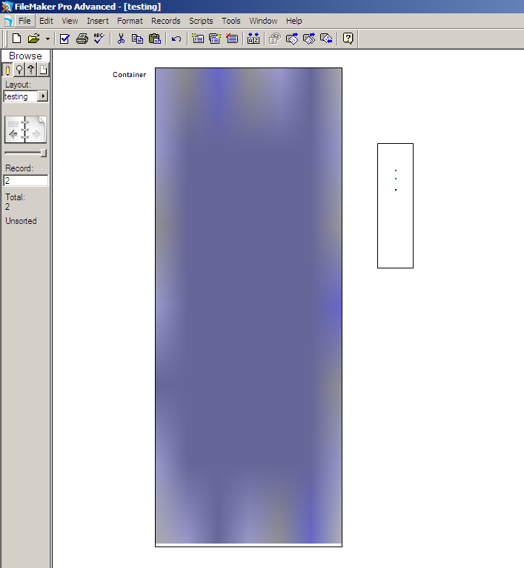524x568 pixels.
Task: Click the Sort records A-Z icon
Action: (253, 39)
